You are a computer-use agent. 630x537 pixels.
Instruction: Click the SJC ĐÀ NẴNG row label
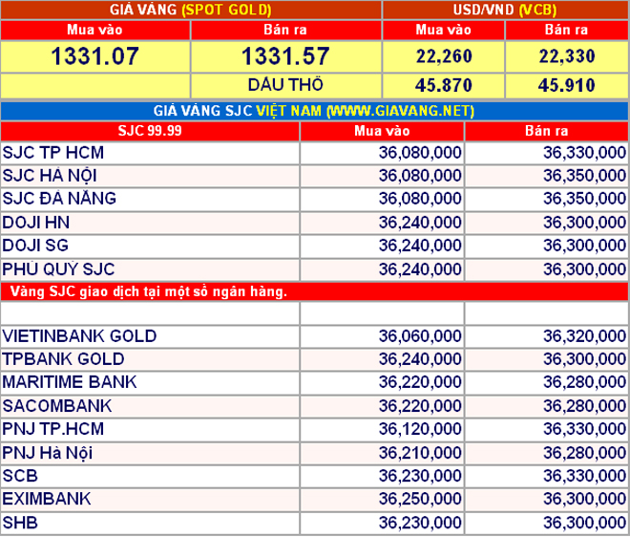[x=59, y=199]
